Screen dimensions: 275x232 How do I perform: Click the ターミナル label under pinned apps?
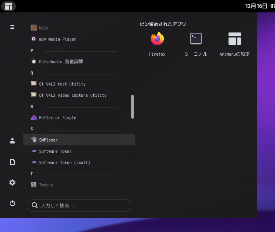pyautogui.click(x=196, y=54)
